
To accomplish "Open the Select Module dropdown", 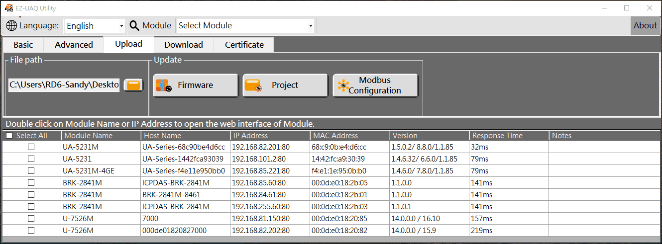I will pyautogui.click(x=311, y=26).
